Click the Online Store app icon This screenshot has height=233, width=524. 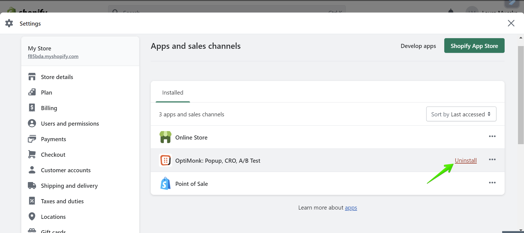pos(165,137)
